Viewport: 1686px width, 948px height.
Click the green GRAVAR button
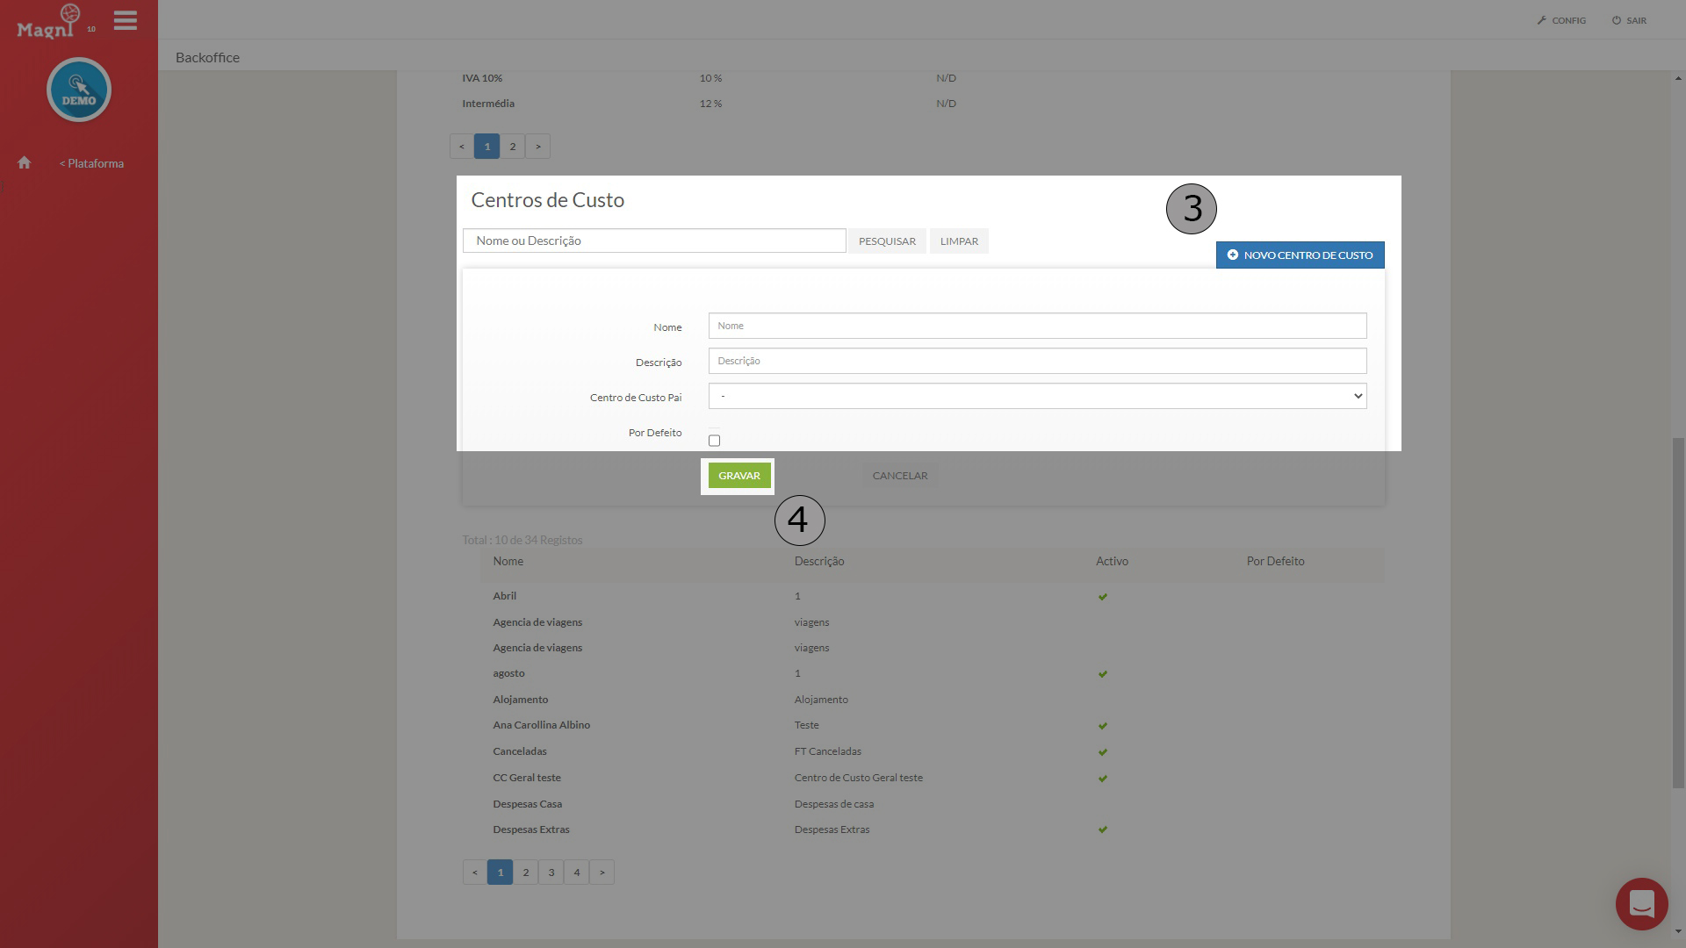[739, 476]
